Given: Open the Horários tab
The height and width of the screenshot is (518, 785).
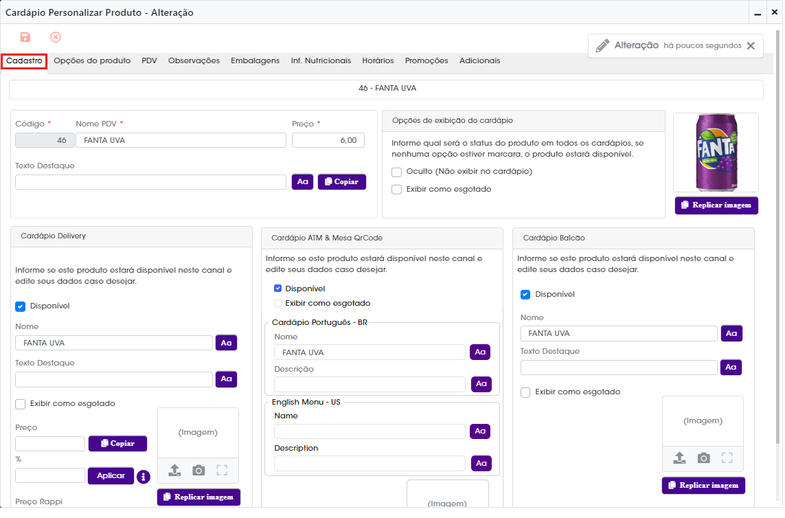Looking at the screenshot, I should coord(378,61).
